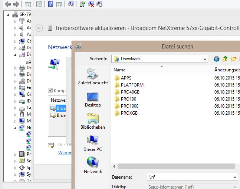240x189 pixels.
Task: Sort by the Name column header
Action: tap(162, 70)
